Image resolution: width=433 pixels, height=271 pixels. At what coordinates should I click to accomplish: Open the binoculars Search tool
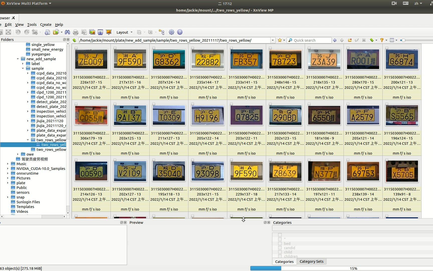coord(67,32)
